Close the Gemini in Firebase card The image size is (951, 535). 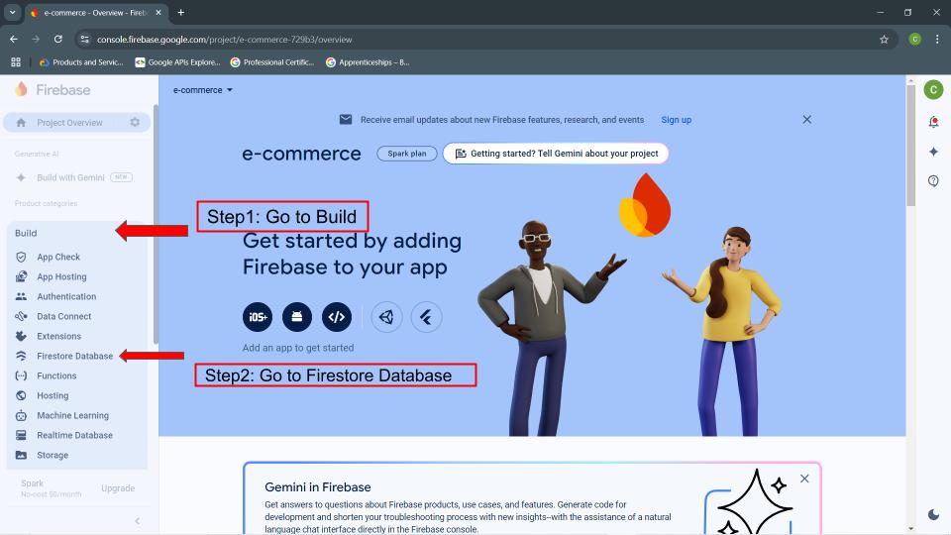pos(804,479)
